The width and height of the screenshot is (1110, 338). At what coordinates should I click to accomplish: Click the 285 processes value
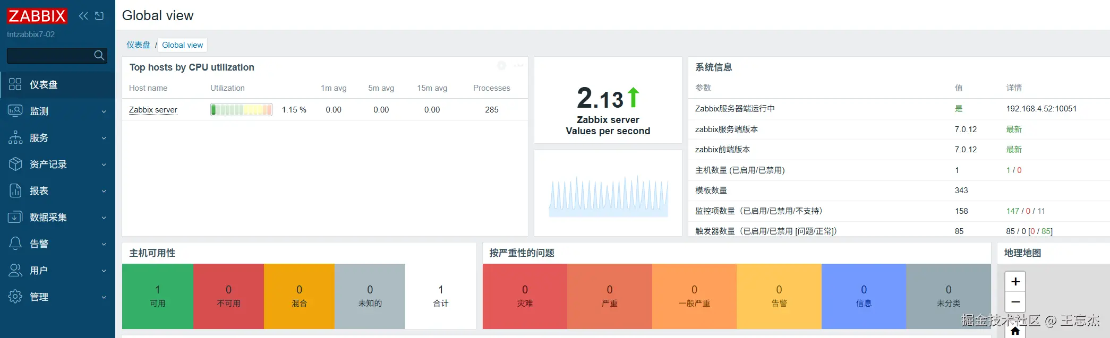[x=492, y=110]
